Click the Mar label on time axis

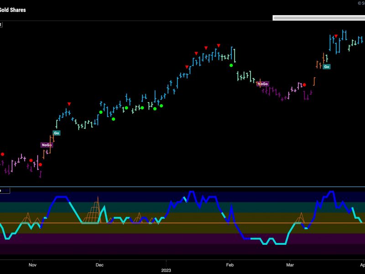click(x=290, y=265)
